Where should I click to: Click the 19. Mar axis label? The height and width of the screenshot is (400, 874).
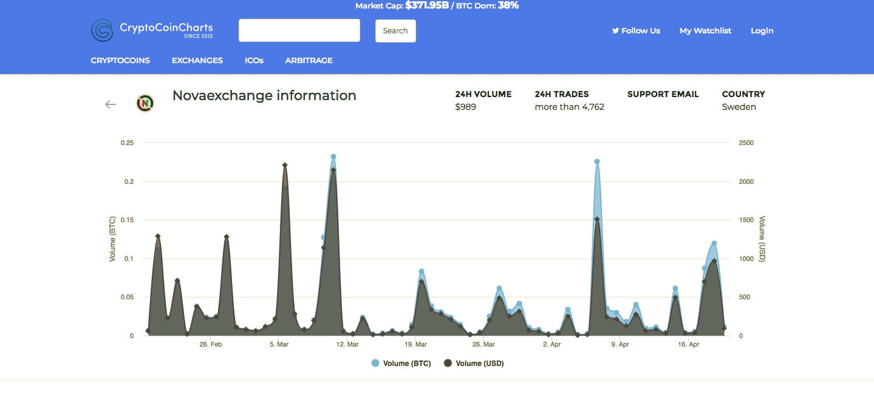coord(415,344)
